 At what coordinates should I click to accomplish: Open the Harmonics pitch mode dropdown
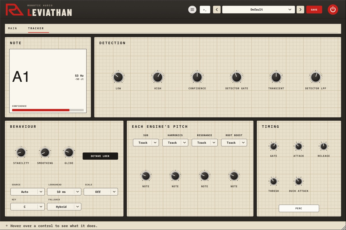[175, 143]
